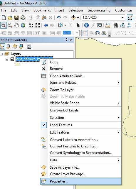Click the Fixed Zoom In icon
The image size is (136, 189).
[31, 25]
